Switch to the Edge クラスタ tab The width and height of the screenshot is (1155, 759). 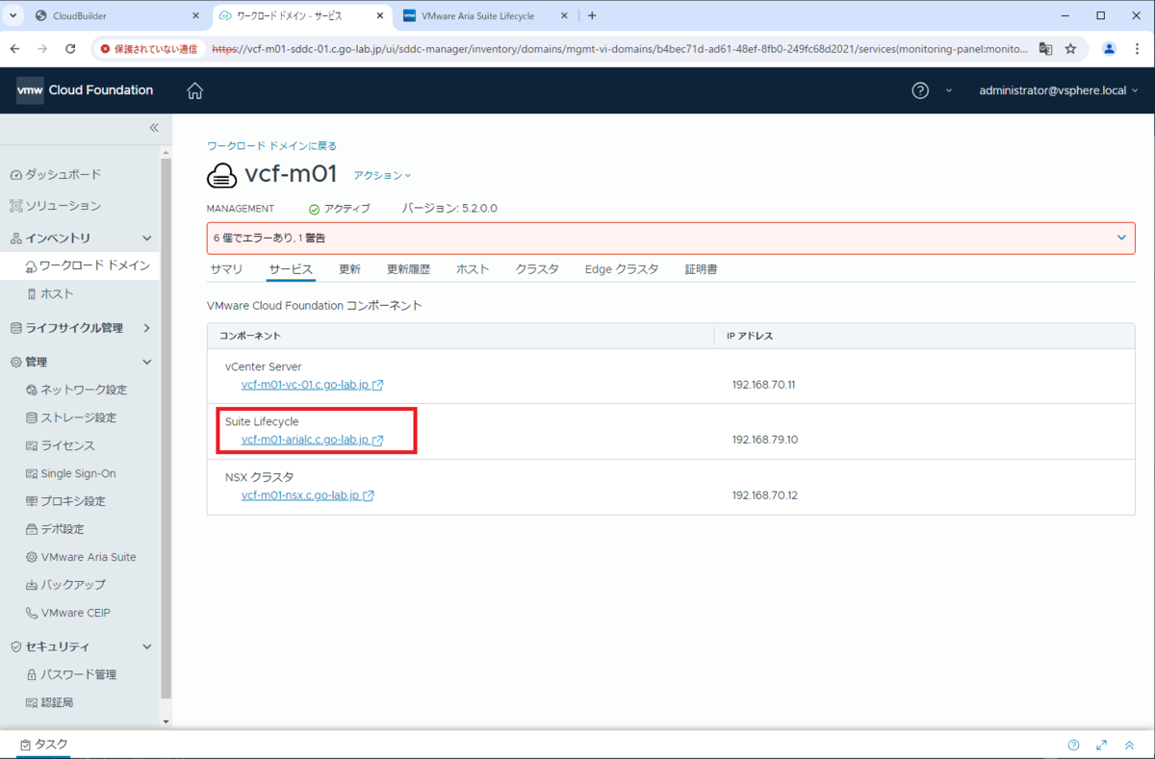622,269
